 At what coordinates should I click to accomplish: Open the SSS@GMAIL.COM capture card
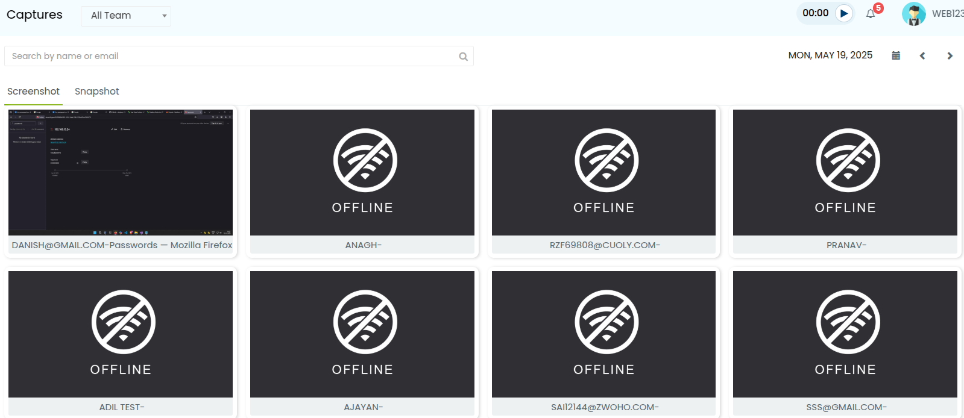845,342
